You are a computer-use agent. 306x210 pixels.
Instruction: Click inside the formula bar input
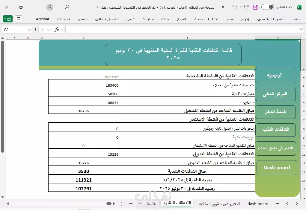182,30
